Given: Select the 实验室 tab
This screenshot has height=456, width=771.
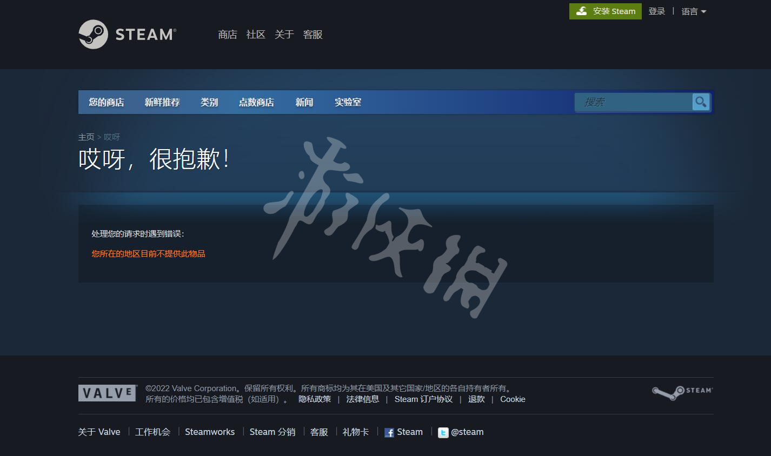Looking at the screenshot, I should click(348, 102).
